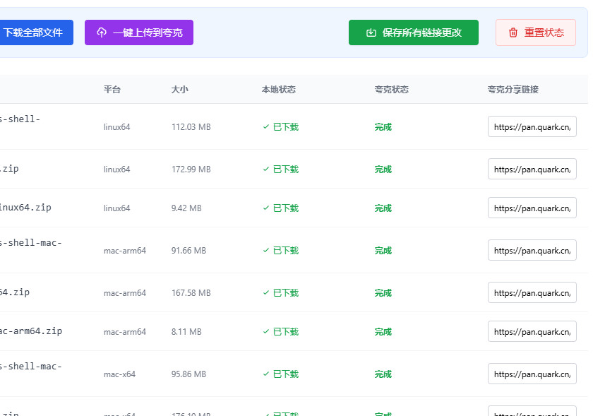Click the 大小 column header
The height and width of the screenshot is (416, 605).
[180, 90]
